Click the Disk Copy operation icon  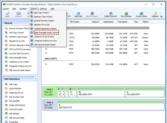click(6, 84)
